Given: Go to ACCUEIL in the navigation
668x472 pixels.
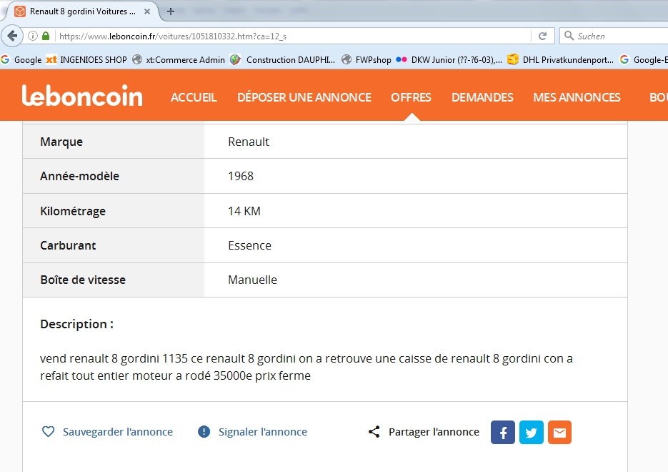Looking at the screenshot, I should [x=194, y=97].
